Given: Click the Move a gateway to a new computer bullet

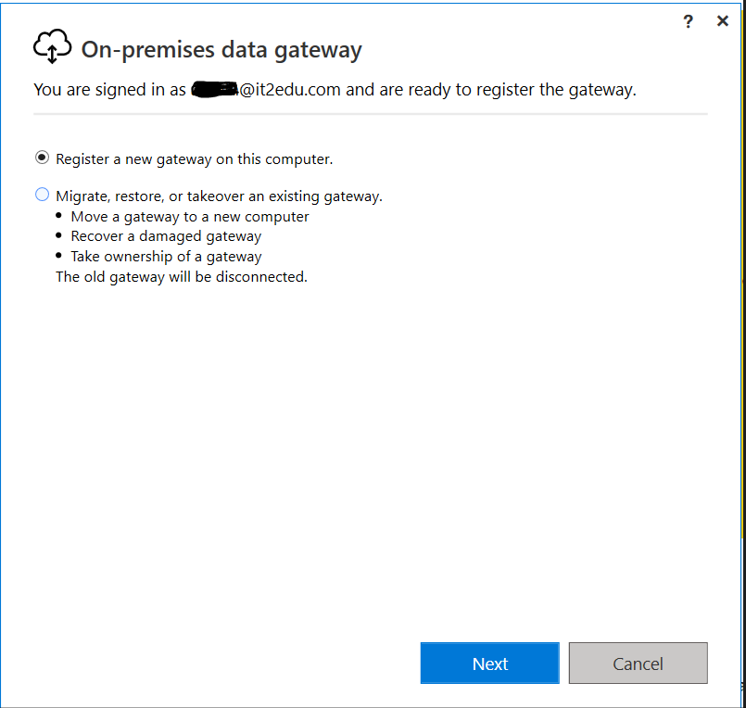Looking at the screenshot, I should coord(189,216).
